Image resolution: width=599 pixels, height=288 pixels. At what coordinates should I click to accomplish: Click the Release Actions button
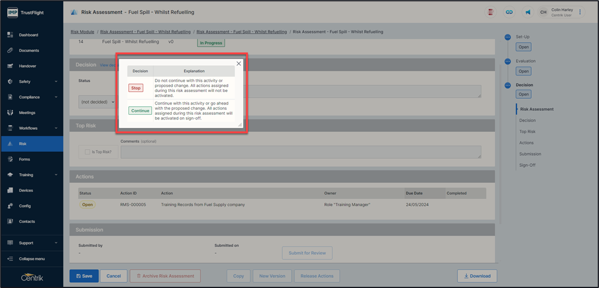(317, 276)
